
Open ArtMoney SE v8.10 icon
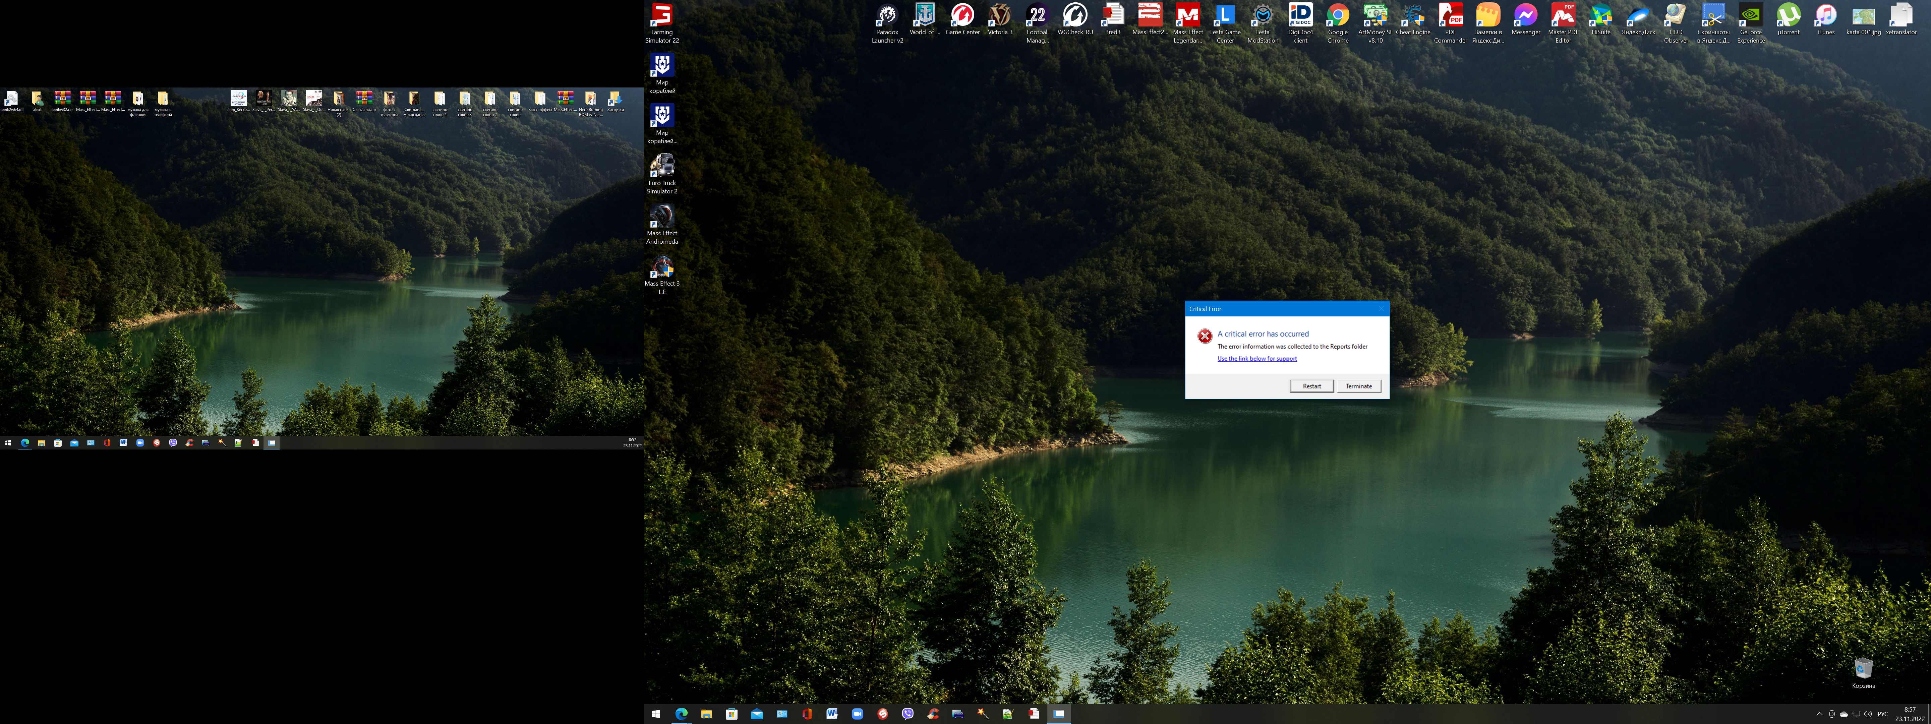1375,23
